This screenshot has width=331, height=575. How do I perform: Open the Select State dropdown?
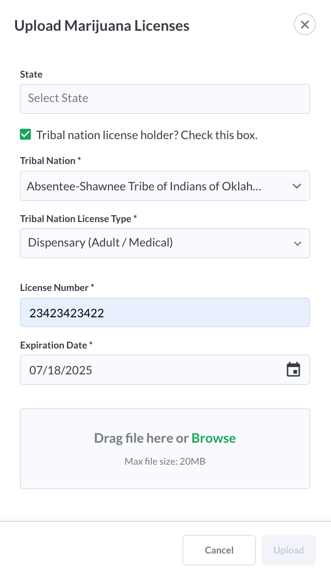tap(165, 99)
